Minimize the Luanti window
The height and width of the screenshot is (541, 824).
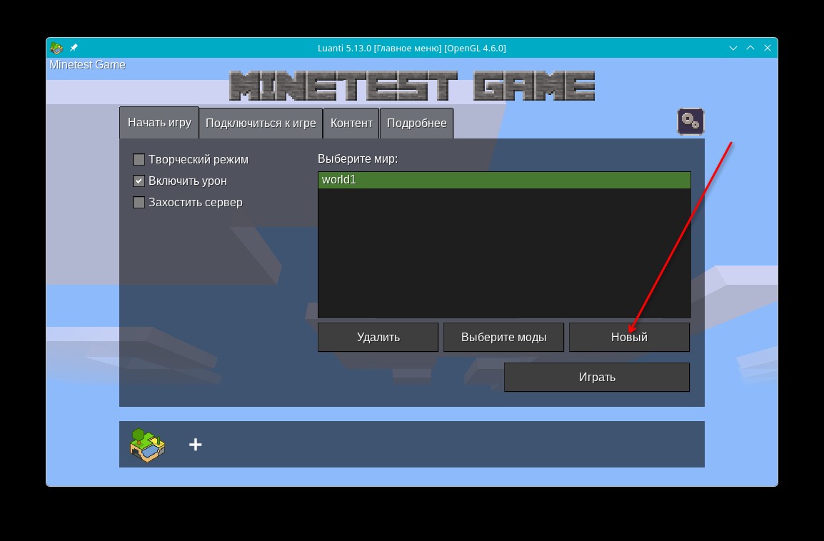coord(733,48)
